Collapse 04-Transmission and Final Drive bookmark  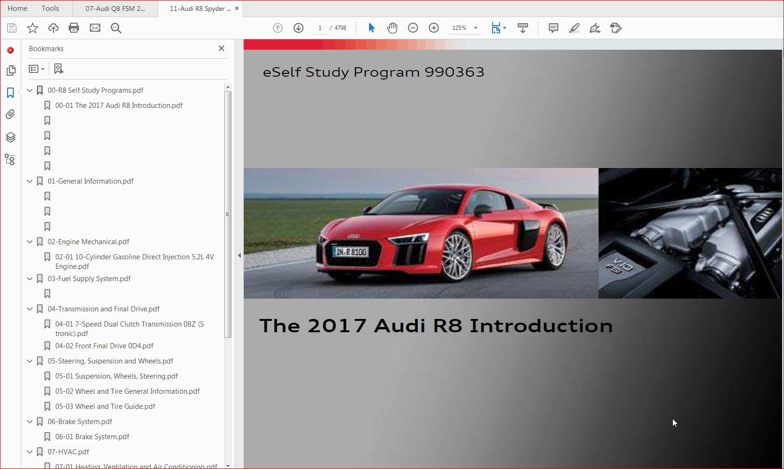pos(30,309)
